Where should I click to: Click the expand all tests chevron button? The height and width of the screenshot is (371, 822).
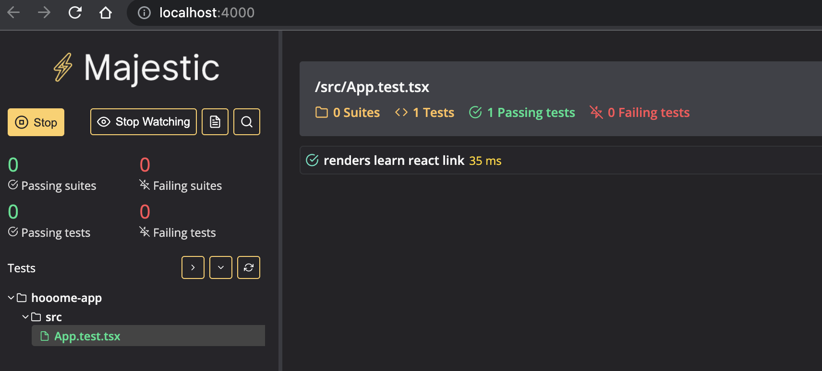tap(193, 267)
